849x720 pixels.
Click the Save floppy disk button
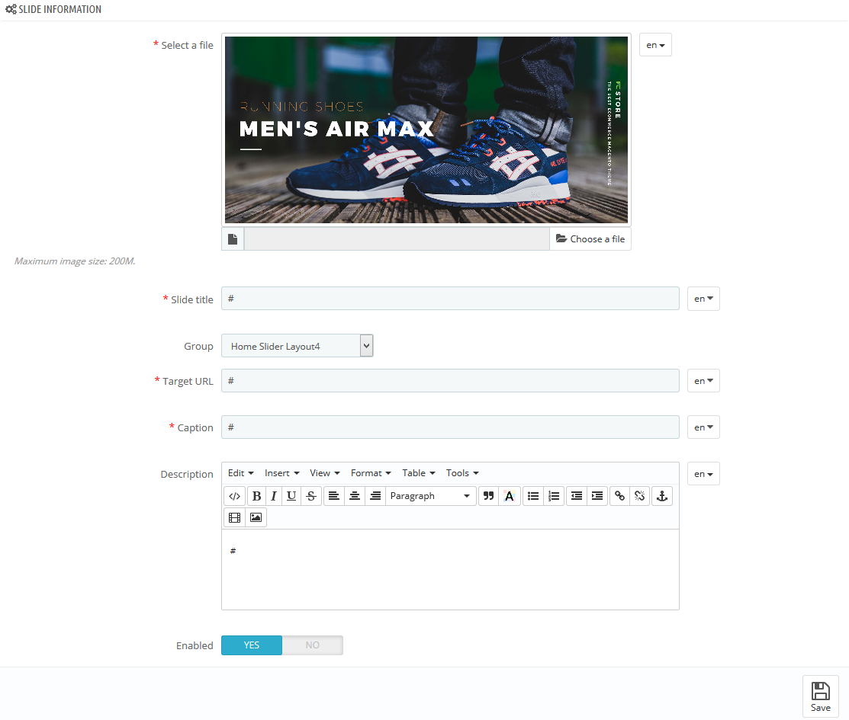(x=820, y=696)
